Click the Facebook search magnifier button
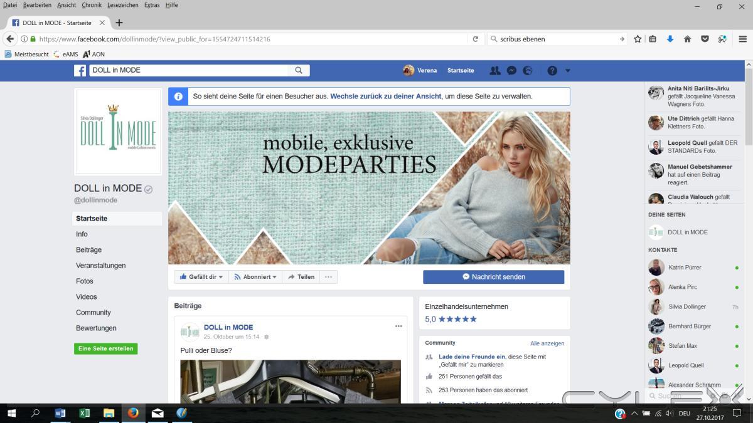Viewport: 753px width, 423px height. (299, 71)
